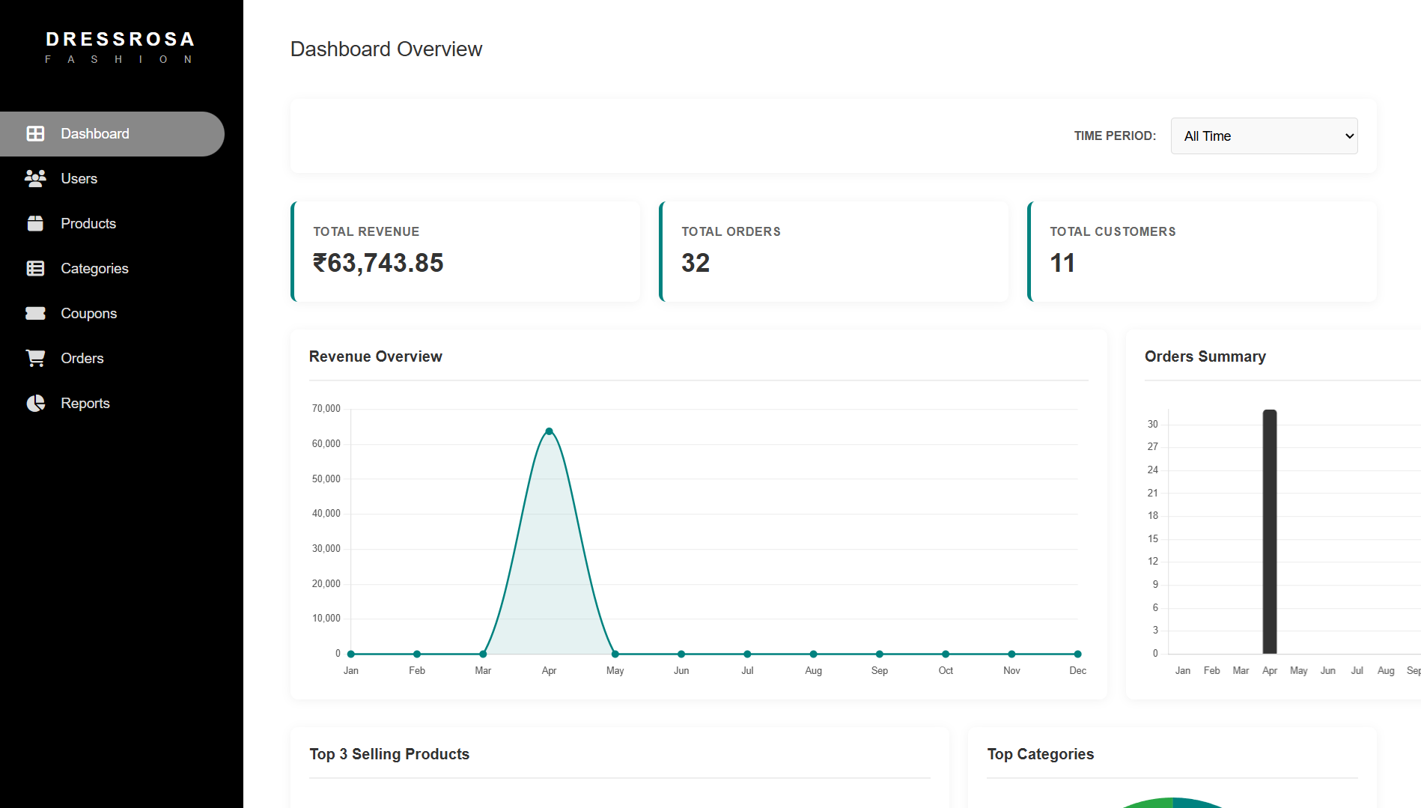Click the Apr bar in Orders Summary
The image size is (1421, 808).
pos(1268,532)
